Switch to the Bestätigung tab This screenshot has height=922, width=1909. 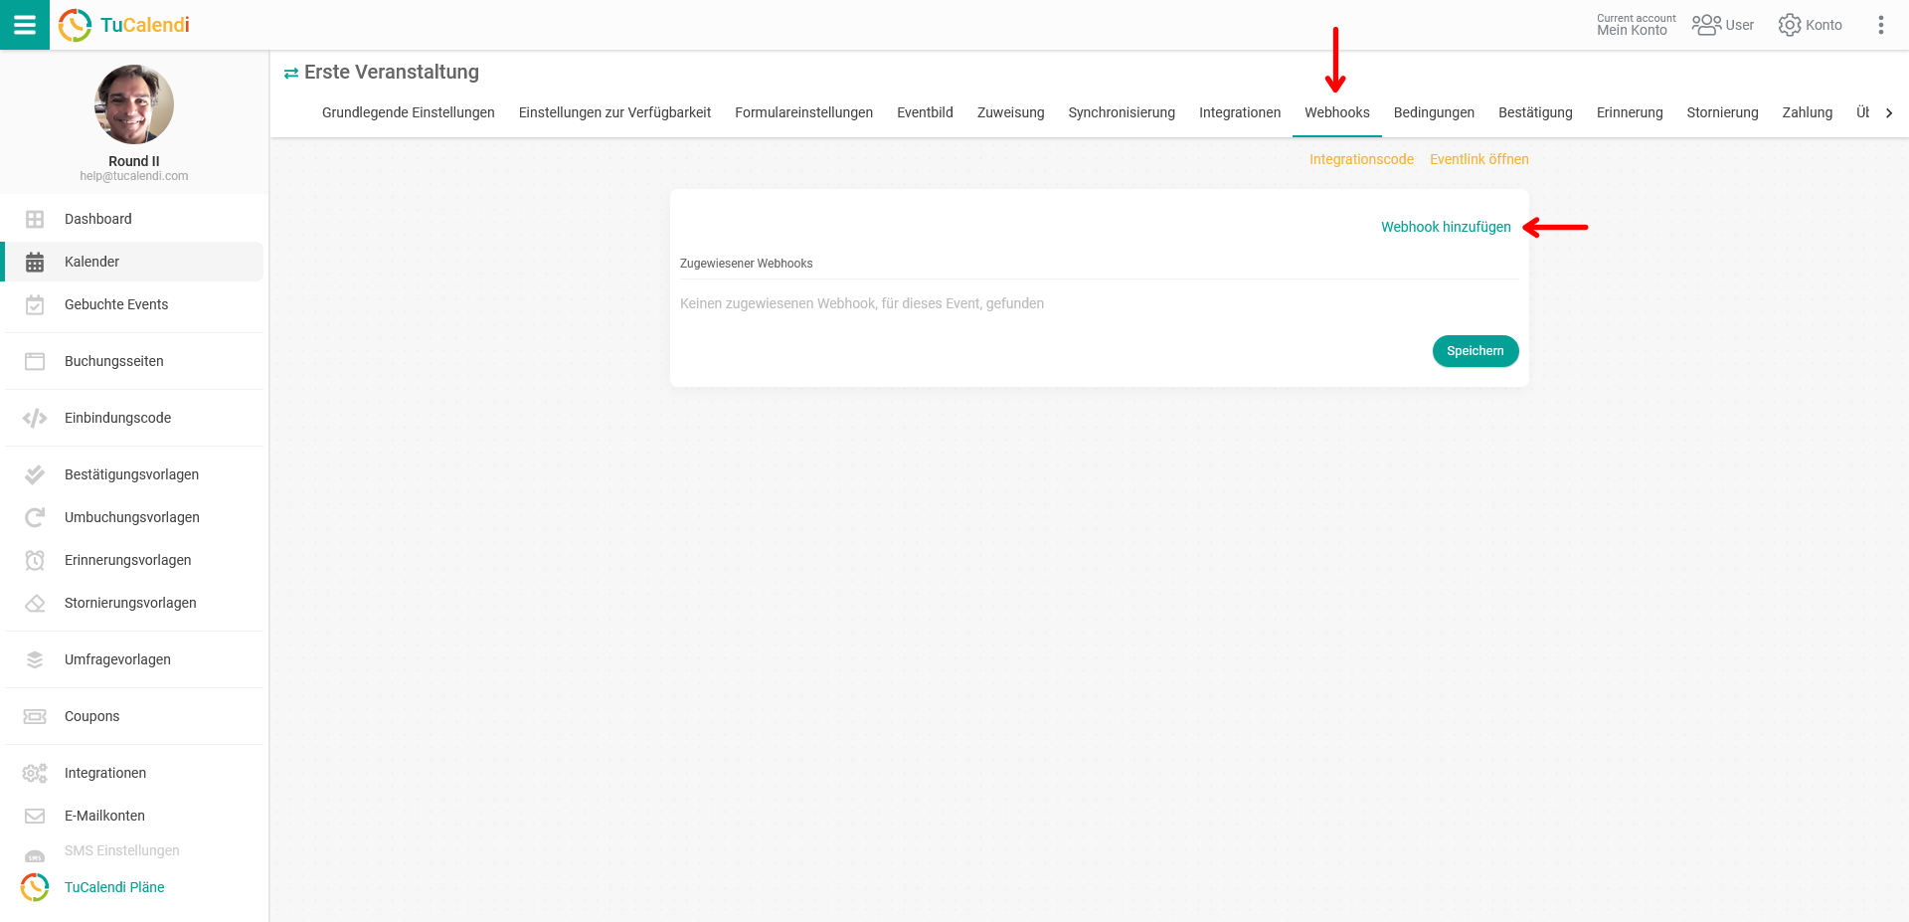point(1535,112)
